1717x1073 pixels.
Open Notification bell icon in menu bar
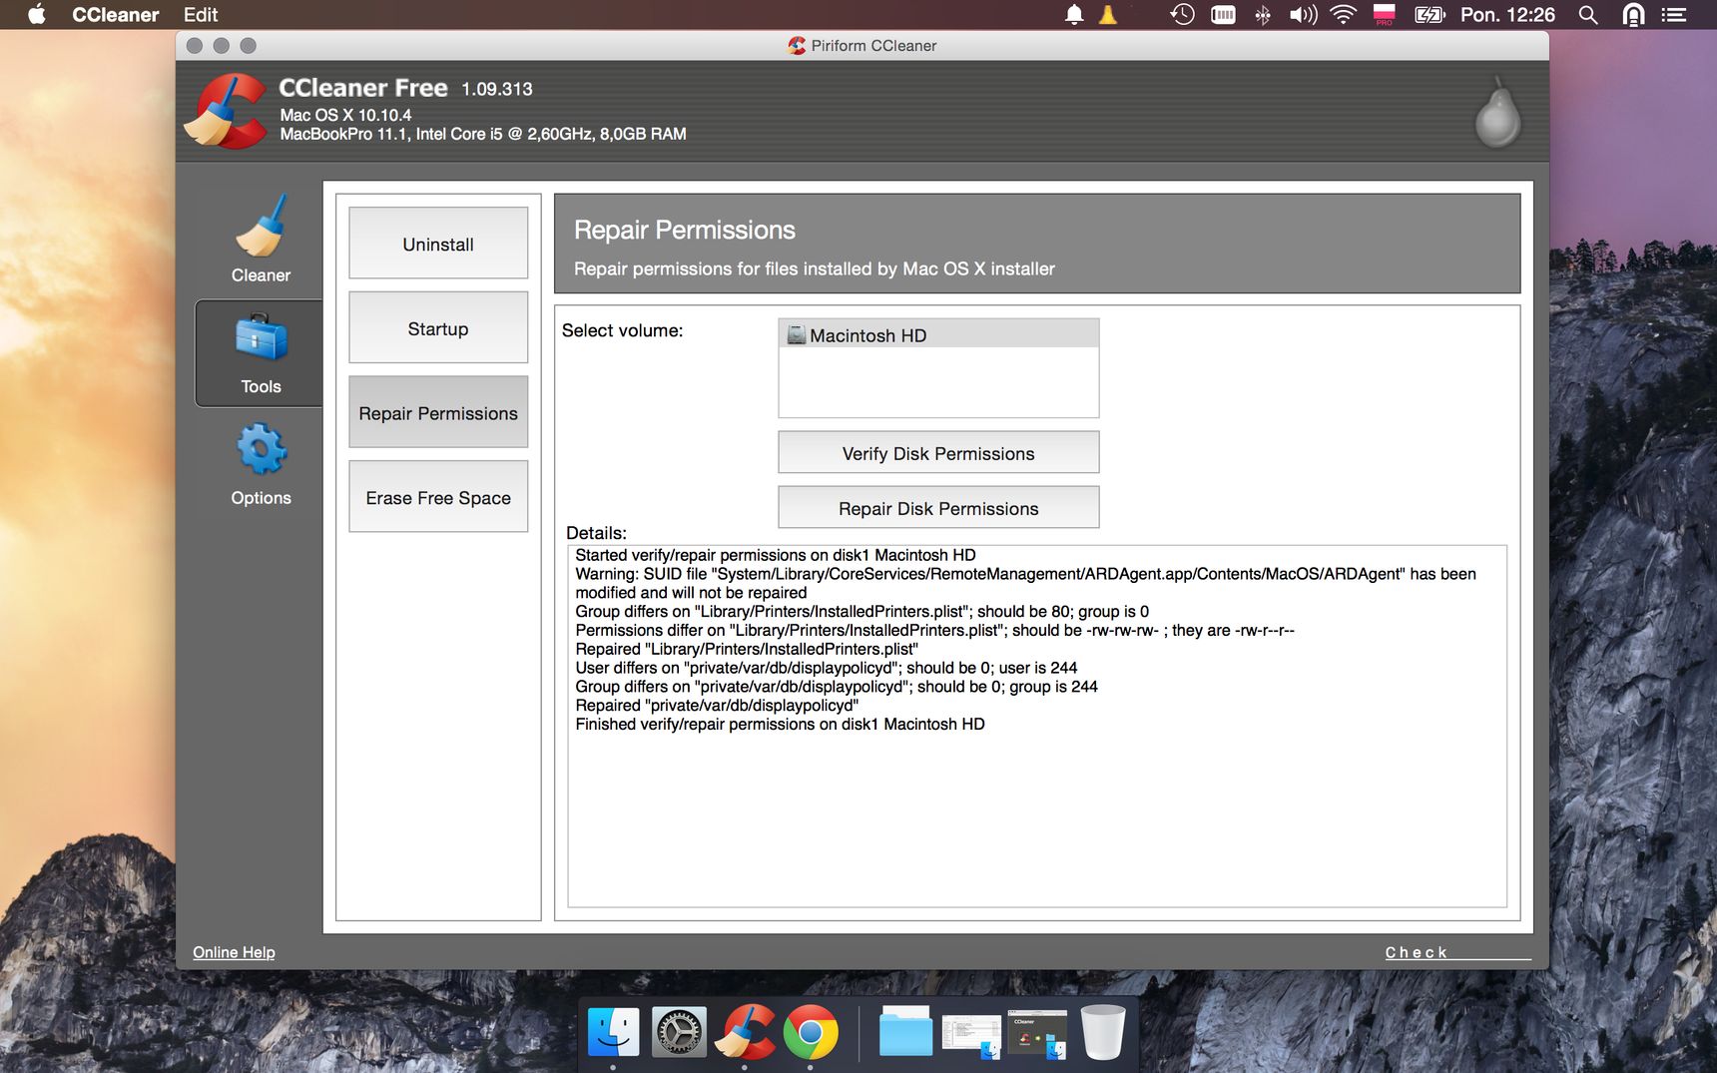[x=1074, y=14]
